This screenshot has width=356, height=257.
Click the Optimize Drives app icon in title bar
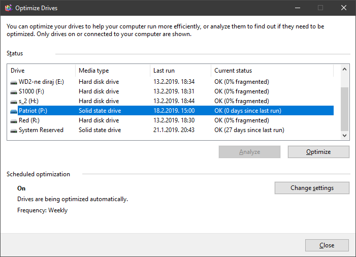tap(9, 8)
